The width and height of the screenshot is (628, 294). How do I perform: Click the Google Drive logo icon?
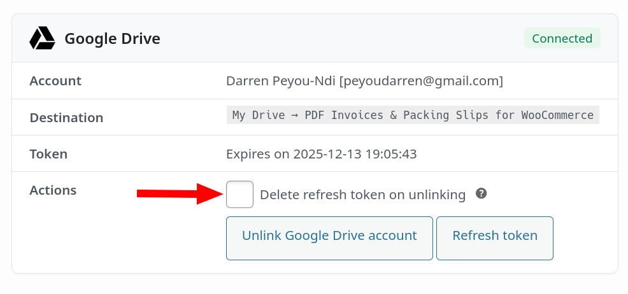[42, 39]
